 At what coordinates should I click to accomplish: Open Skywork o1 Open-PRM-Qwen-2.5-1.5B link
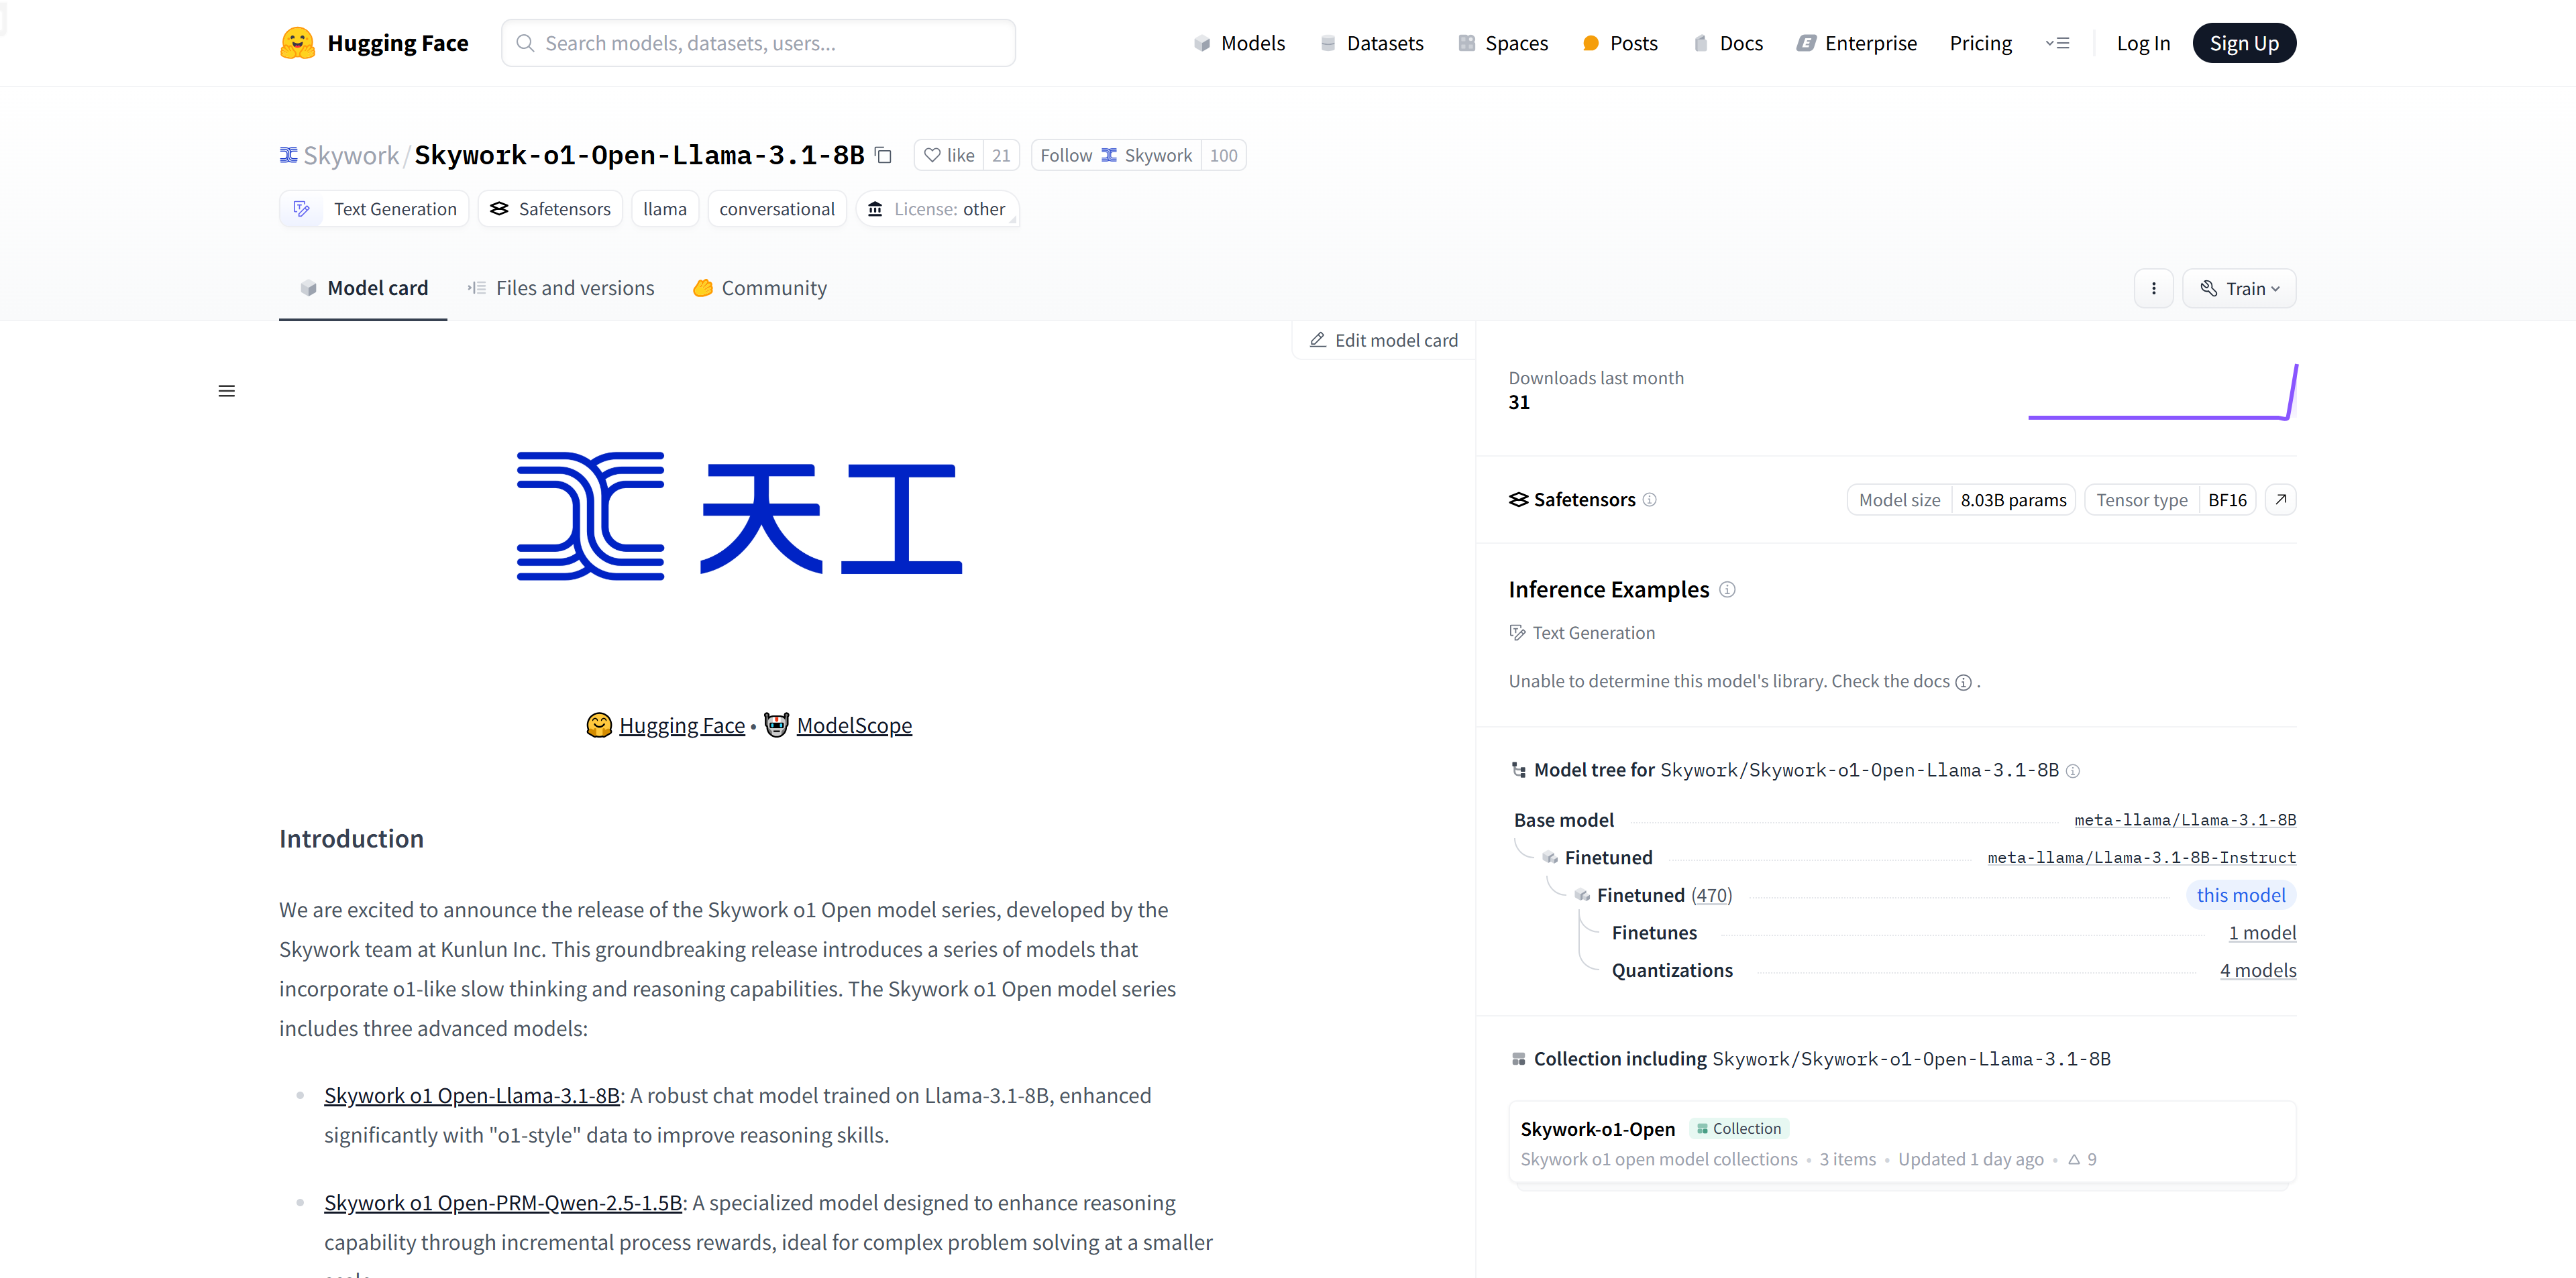503,1203
